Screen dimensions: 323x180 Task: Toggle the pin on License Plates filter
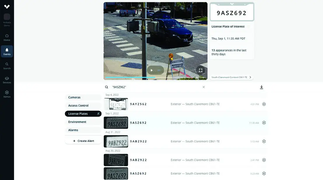(x=98, y=114)
